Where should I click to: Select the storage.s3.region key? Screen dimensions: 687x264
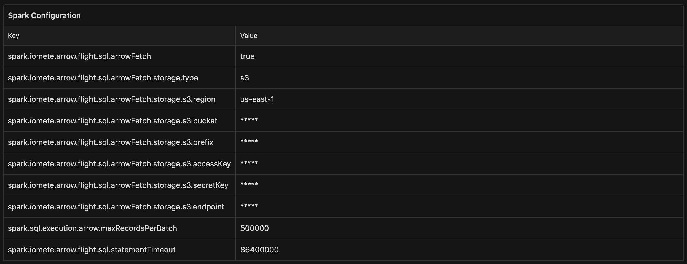pyautogui.click(x=112, y=99)
